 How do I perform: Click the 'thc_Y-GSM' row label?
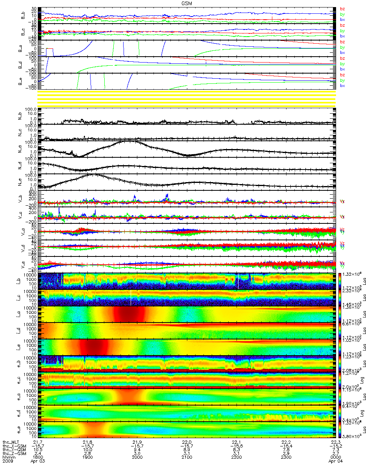(14, 450)
